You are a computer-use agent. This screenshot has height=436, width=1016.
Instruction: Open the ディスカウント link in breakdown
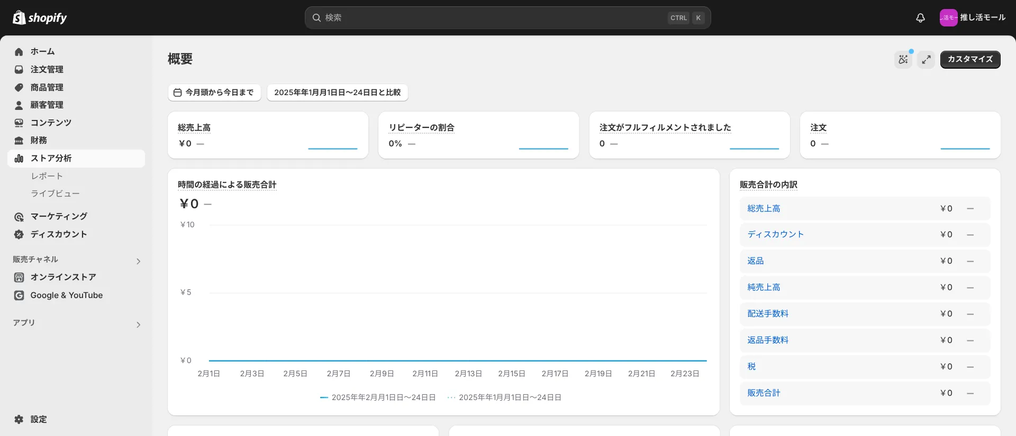pyautogui.click(x=775, y=235)
